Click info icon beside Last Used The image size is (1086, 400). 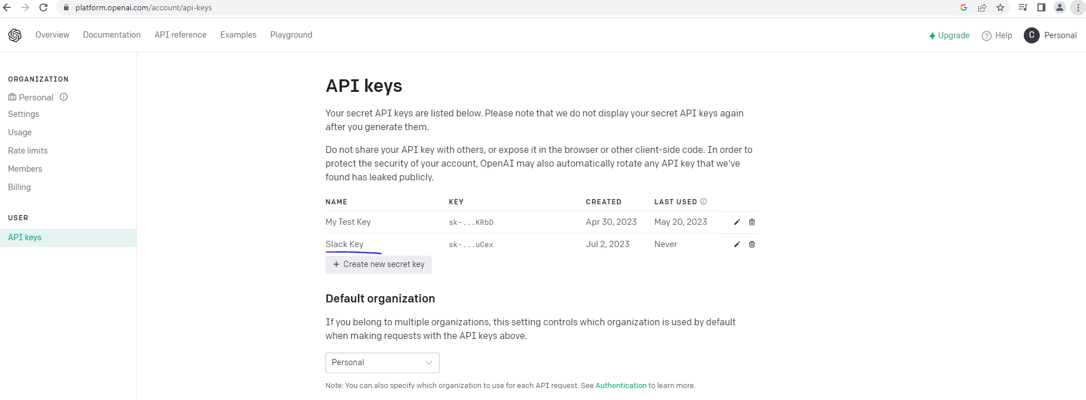point(703,201)
